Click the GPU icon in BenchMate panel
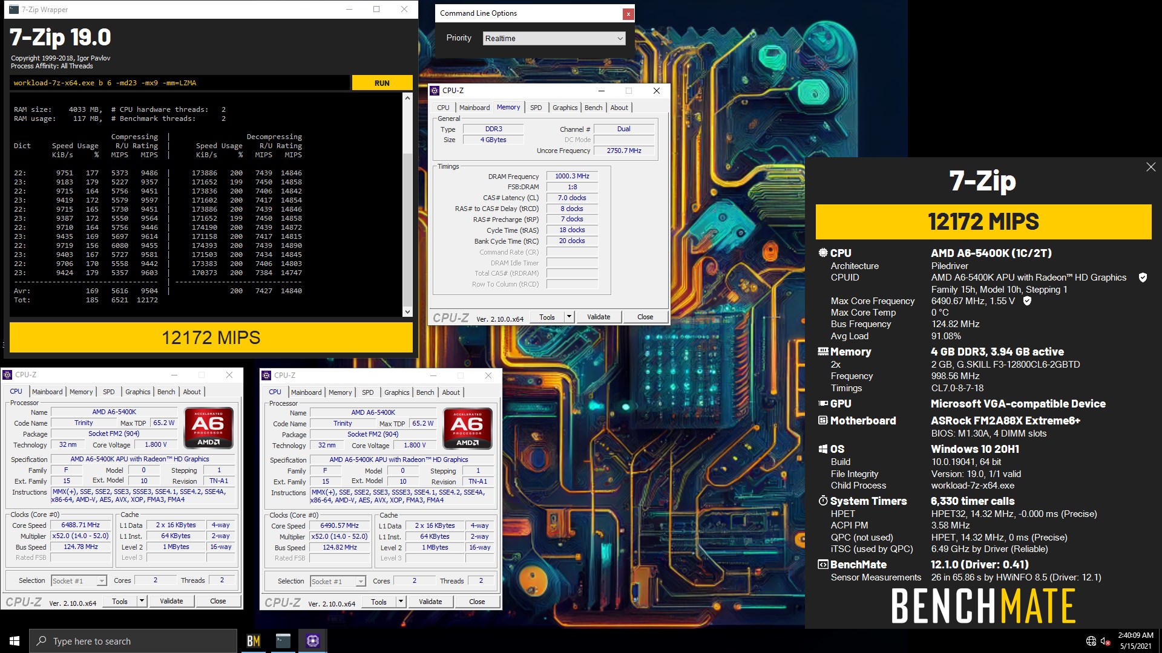The width and height of the screenshot is (1162, 653). click(822, 403)
